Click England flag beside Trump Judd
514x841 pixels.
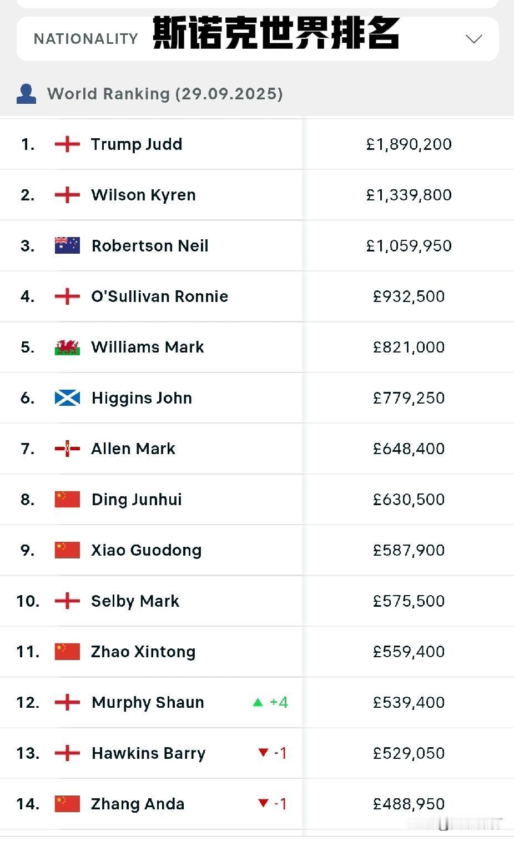(x=67, y=144)
